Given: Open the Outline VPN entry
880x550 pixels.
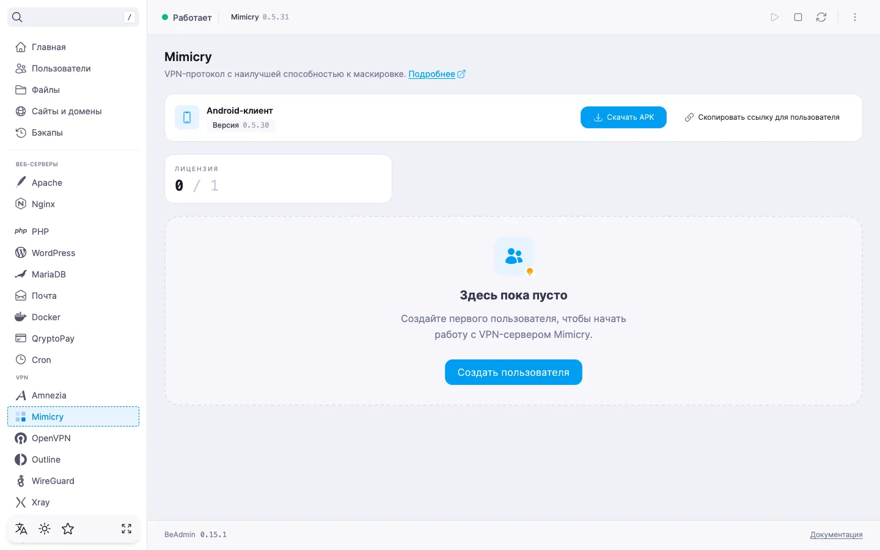Looking at the screenshot, I should [73, 460].
